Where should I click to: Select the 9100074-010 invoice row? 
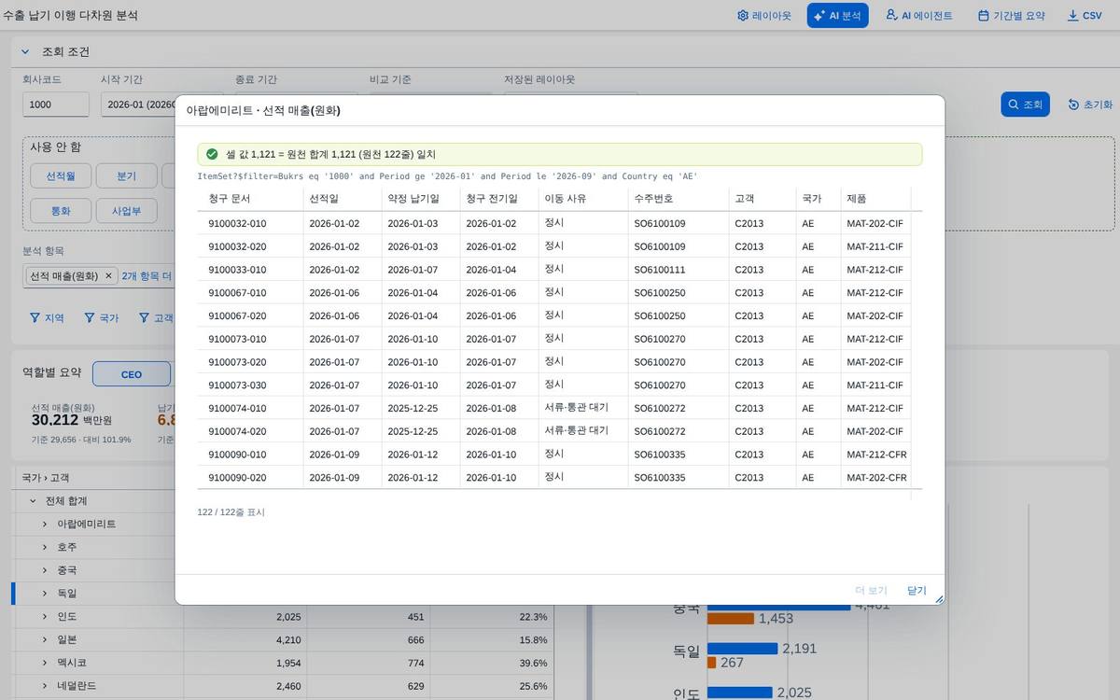(559, 408)
